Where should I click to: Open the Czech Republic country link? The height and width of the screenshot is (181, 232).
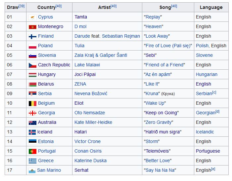pyautogui.click(x=54, y=65)
